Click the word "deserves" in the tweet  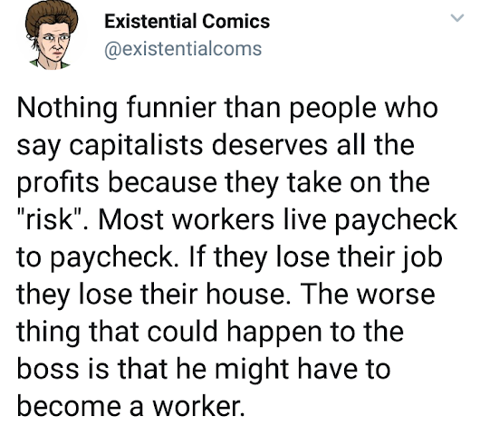click(270, 145)
